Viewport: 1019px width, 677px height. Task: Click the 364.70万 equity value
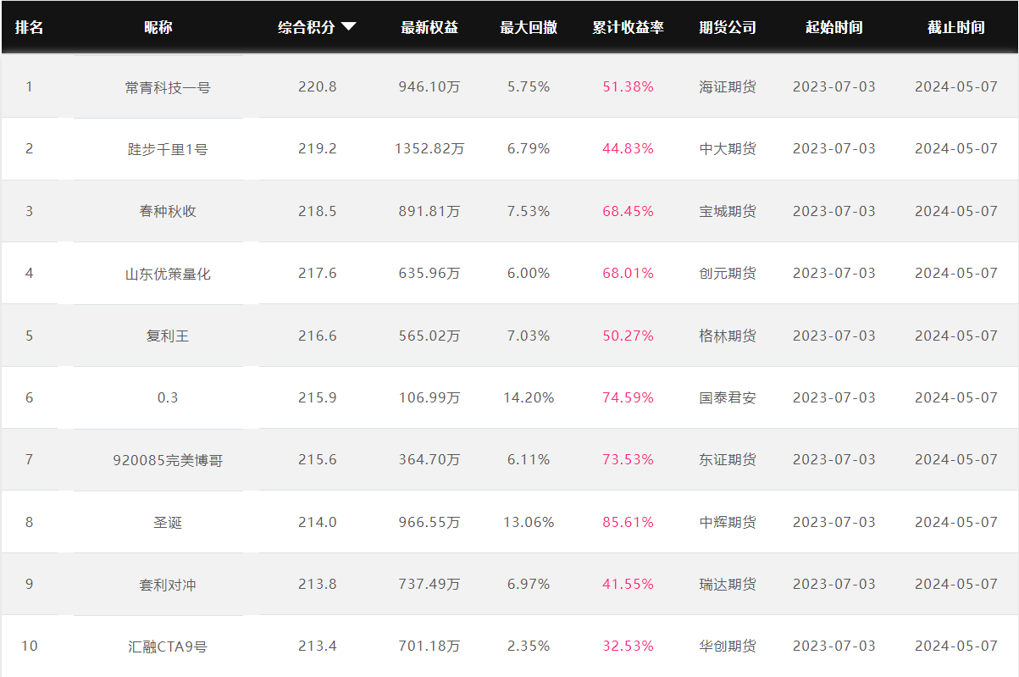tap(429, 459)
